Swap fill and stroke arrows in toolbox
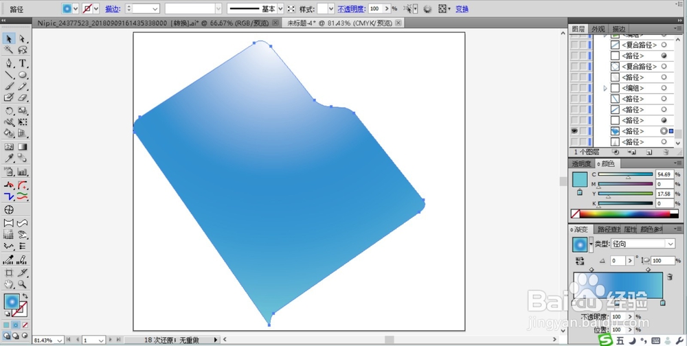 tap(25, 297)
